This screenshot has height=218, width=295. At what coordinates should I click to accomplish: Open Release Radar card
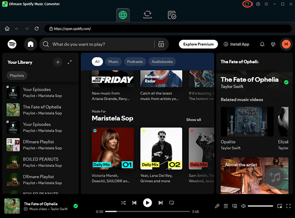[161, 86]
